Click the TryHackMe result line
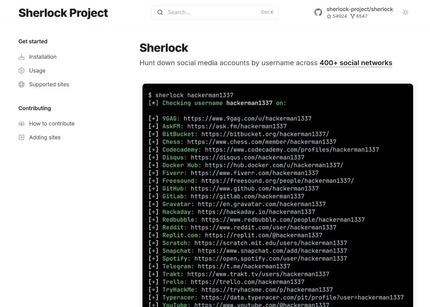This screenshot has width=430, height=307. coord(240,290)
